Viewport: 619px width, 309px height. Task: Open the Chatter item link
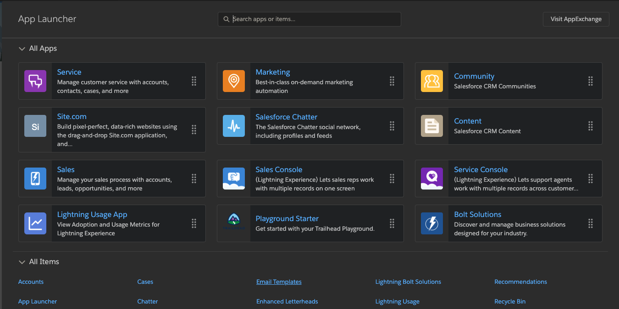coord(148,301)
